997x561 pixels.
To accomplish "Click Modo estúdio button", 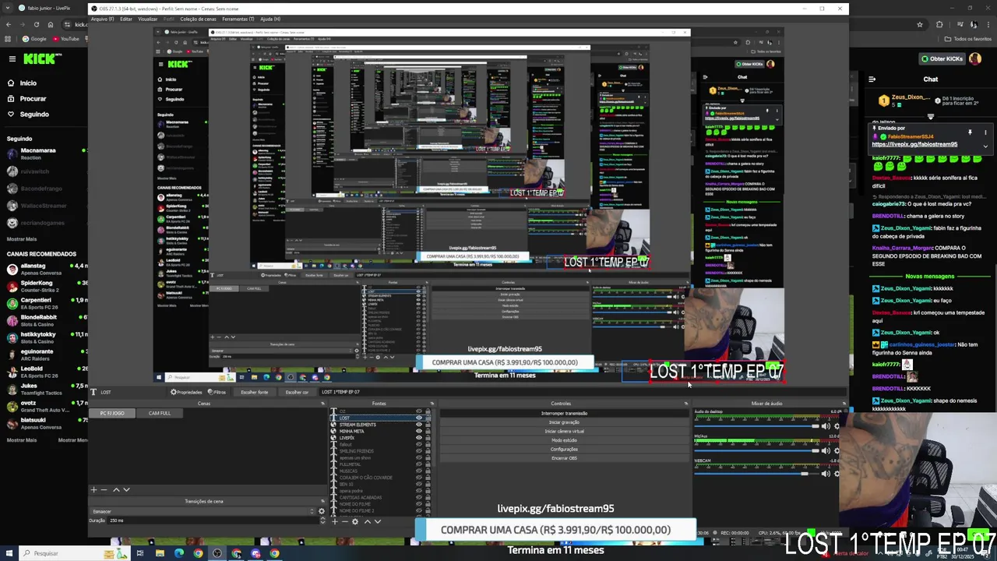I will [x=564, y=440].
